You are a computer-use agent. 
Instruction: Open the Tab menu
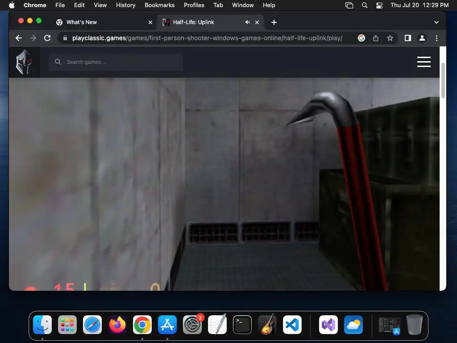pos(218,5)
